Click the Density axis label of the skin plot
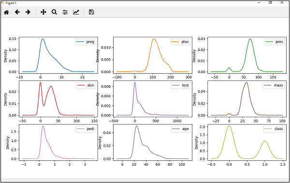Viewport: 290px width, 183px height. pos(5,99)
